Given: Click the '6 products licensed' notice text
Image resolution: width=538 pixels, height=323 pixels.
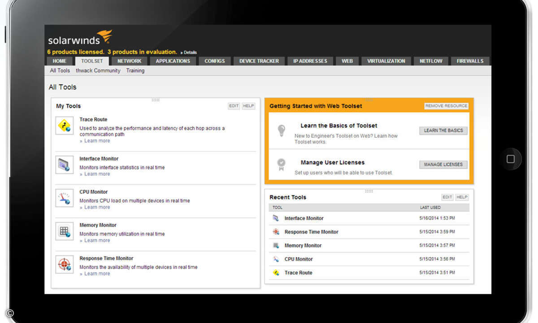Looking at the screenshot, I should coord(76,52).
